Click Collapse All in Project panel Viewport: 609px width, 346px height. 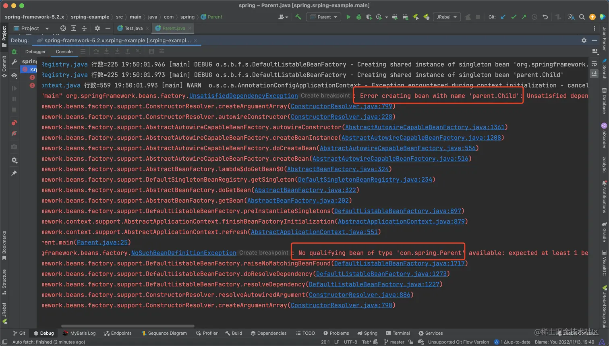pyautogui.click(x=84, y=28)
